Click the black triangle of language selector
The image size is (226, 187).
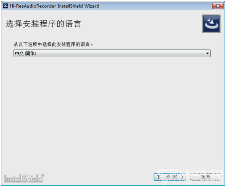point(207,53)
